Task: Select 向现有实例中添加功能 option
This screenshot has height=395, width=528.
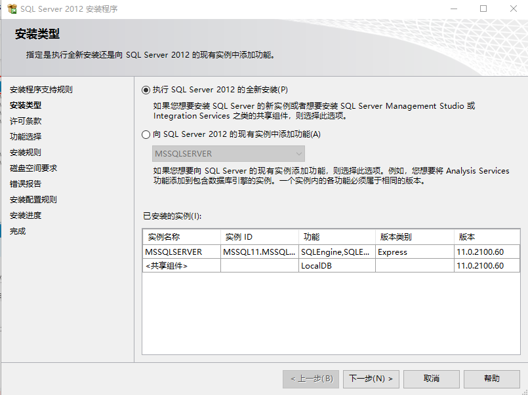Action: pos(146,135)
